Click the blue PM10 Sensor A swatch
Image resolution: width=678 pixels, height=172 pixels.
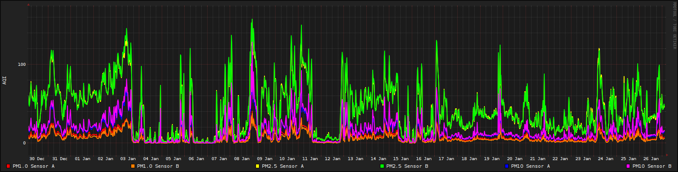[x=506, y=166]
